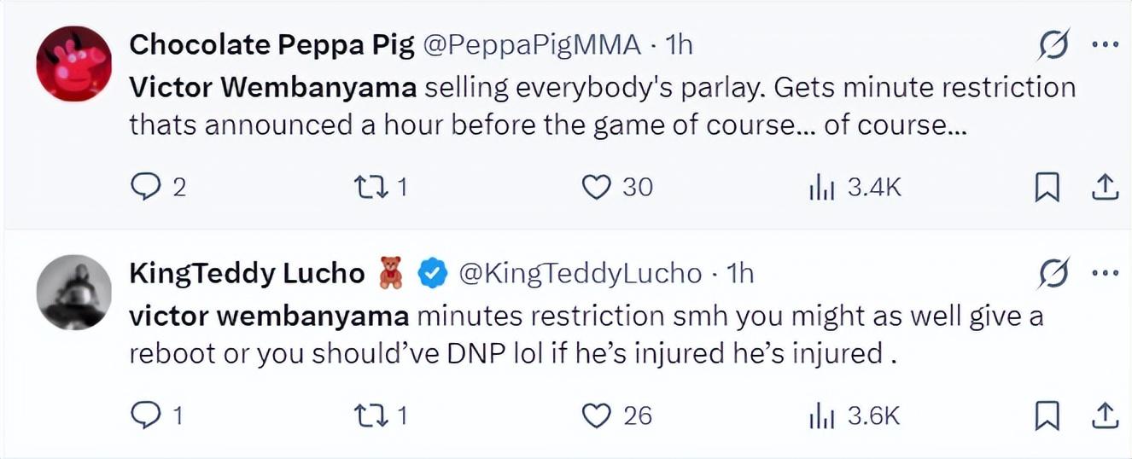The height and width of the screenshot is (459, 1132).
Task: Share the KingTeddy Lucho tweet
Action: [x=1104, y=415]
